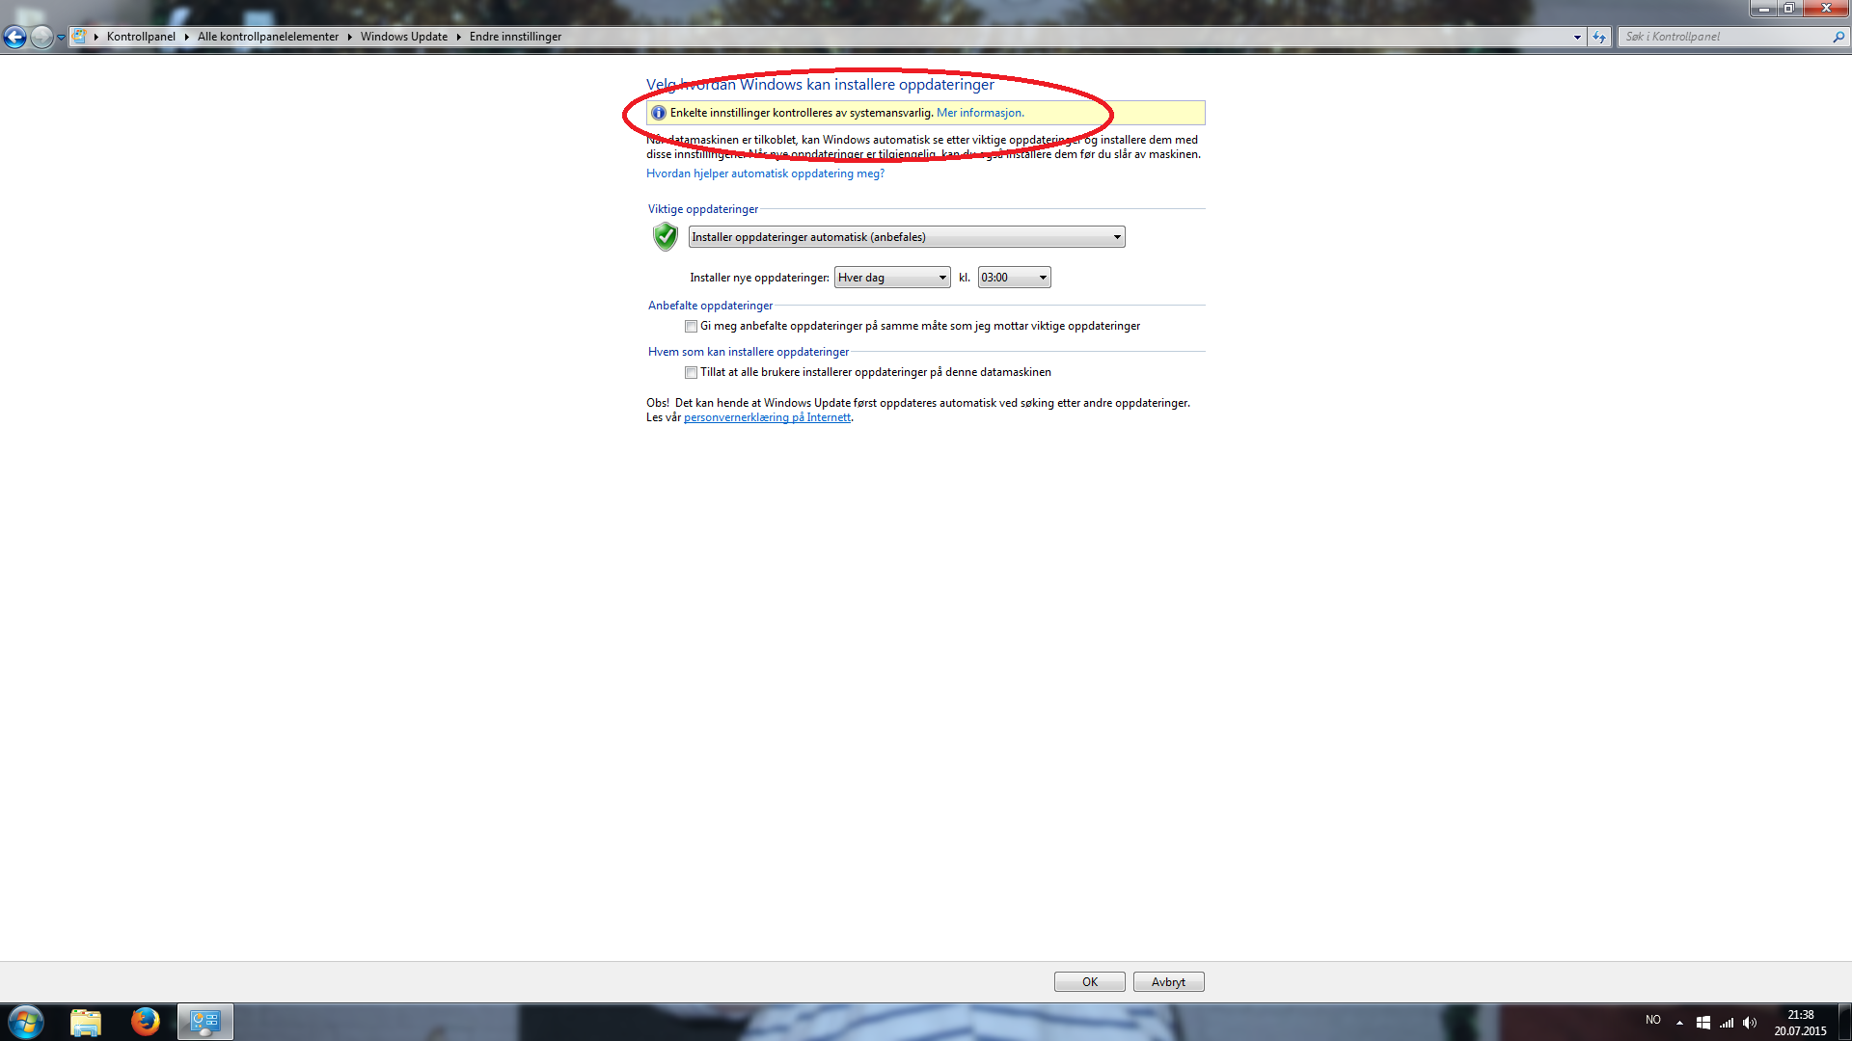Screen dimensions: 1852x1041
Task: Restore down the Control Panel window
Action: [x=1788, y=8]
